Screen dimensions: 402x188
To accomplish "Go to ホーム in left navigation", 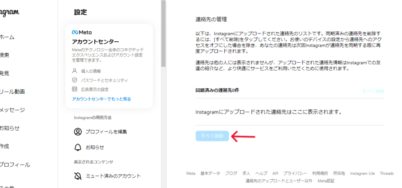I will coord(7,37).
